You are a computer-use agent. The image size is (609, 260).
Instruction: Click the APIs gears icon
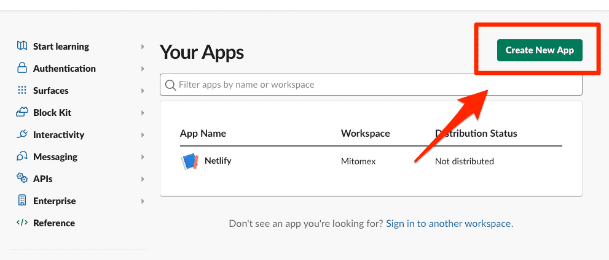(x=22, y=178)
